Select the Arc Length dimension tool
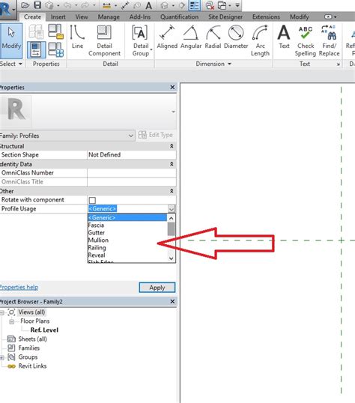Viewport: 355px width, 403px height. pyautogui.click(x=260, y=40)
